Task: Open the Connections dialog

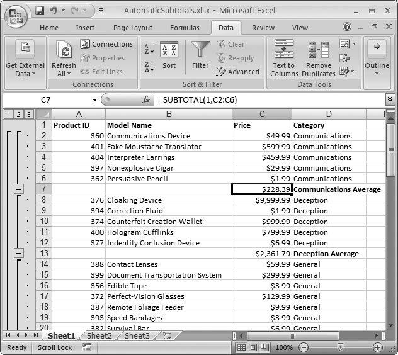Action: click(x=106, y=44)
